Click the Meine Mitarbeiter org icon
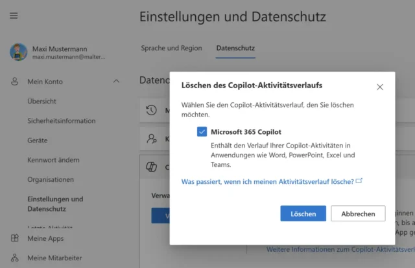415x268 pixels. point(15,258)
